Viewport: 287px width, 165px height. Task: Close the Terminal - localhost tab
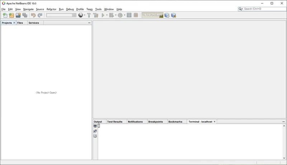pyautogui.click(x=215, y=122)
